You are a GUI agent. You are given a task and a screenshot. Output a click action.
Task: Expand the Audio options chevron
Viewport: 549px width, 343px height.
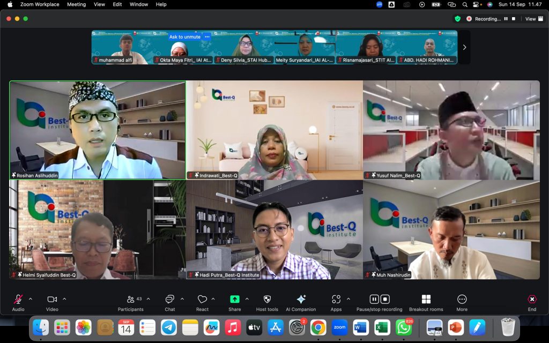pos(31,299)
